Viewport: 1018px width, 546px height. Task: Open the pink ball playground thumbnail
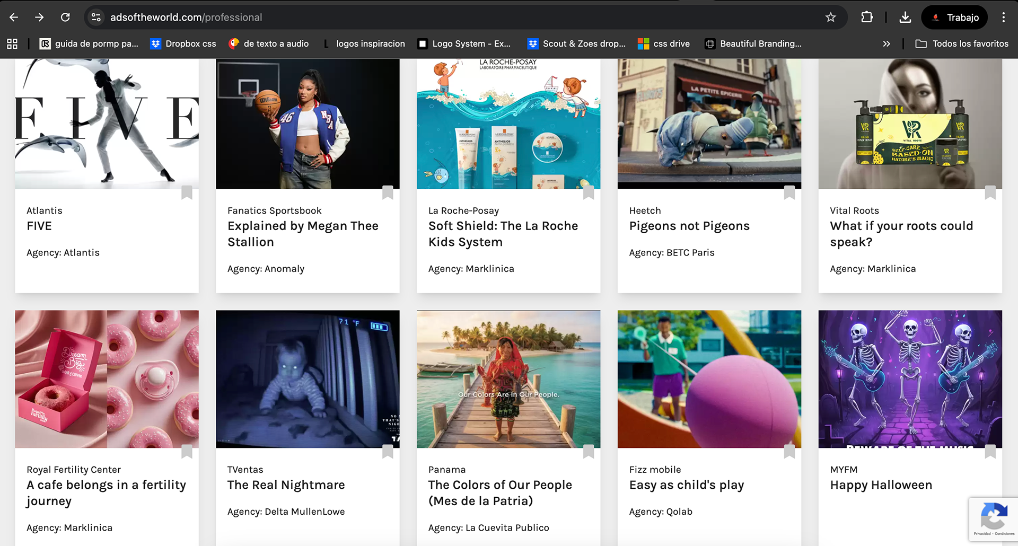[709, 379]
